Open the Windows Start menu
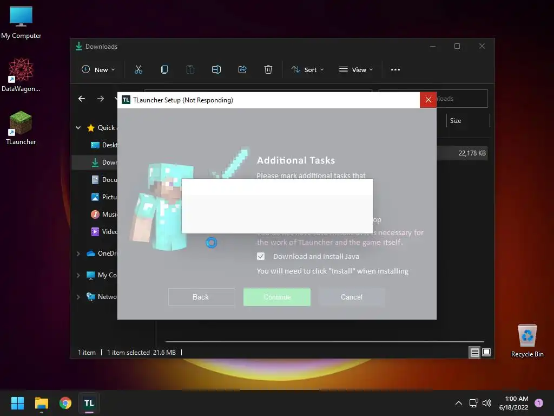Viewport: 554px width, 416px height. [x=17, y=403]
